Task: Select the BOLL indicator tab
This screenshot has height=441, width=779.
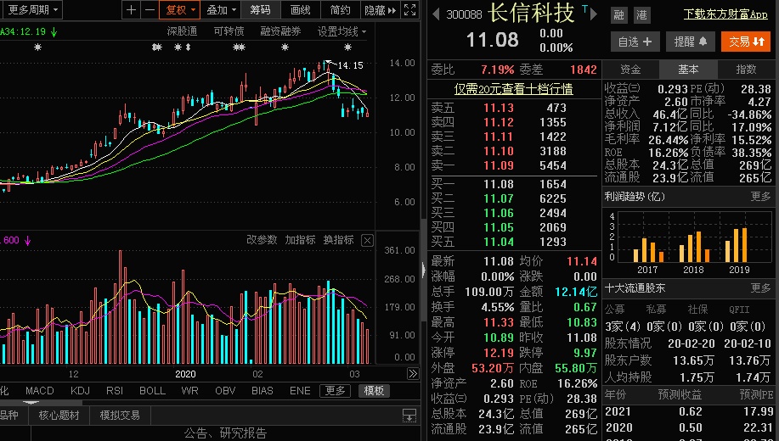Action: (153, 391)
